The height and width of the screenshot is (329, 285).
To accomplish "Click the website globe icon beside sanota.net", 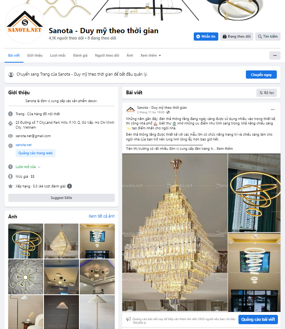I will pos(10,146).
